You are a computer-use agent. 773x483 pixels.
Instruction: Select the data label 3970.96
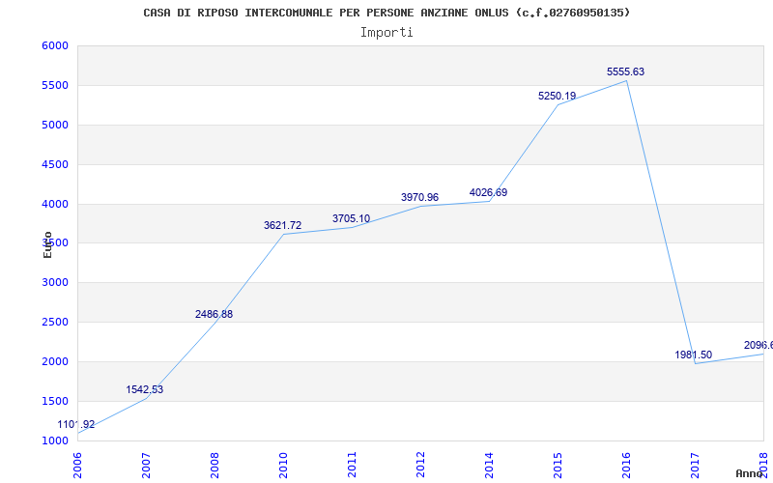coord(419,197)
